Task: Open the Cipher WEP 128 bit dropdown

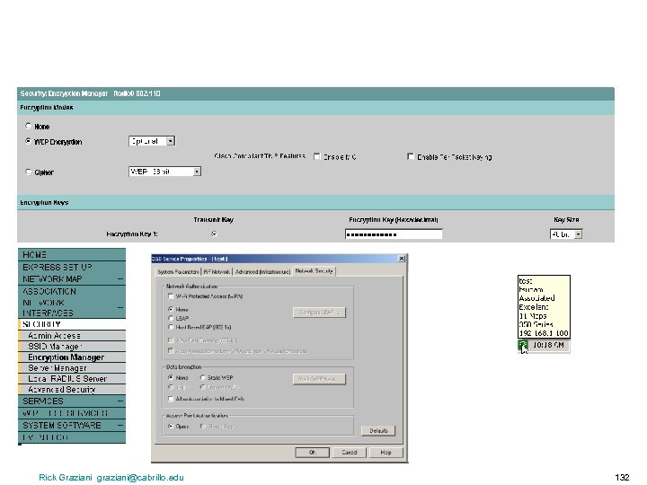Action: [x=197, y=172]
